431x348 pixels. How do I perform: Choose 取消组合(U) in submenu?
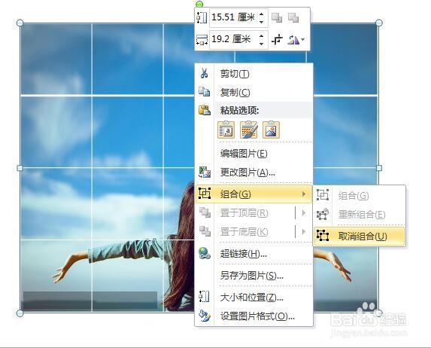pyautogui.click(x=359, y=236)
